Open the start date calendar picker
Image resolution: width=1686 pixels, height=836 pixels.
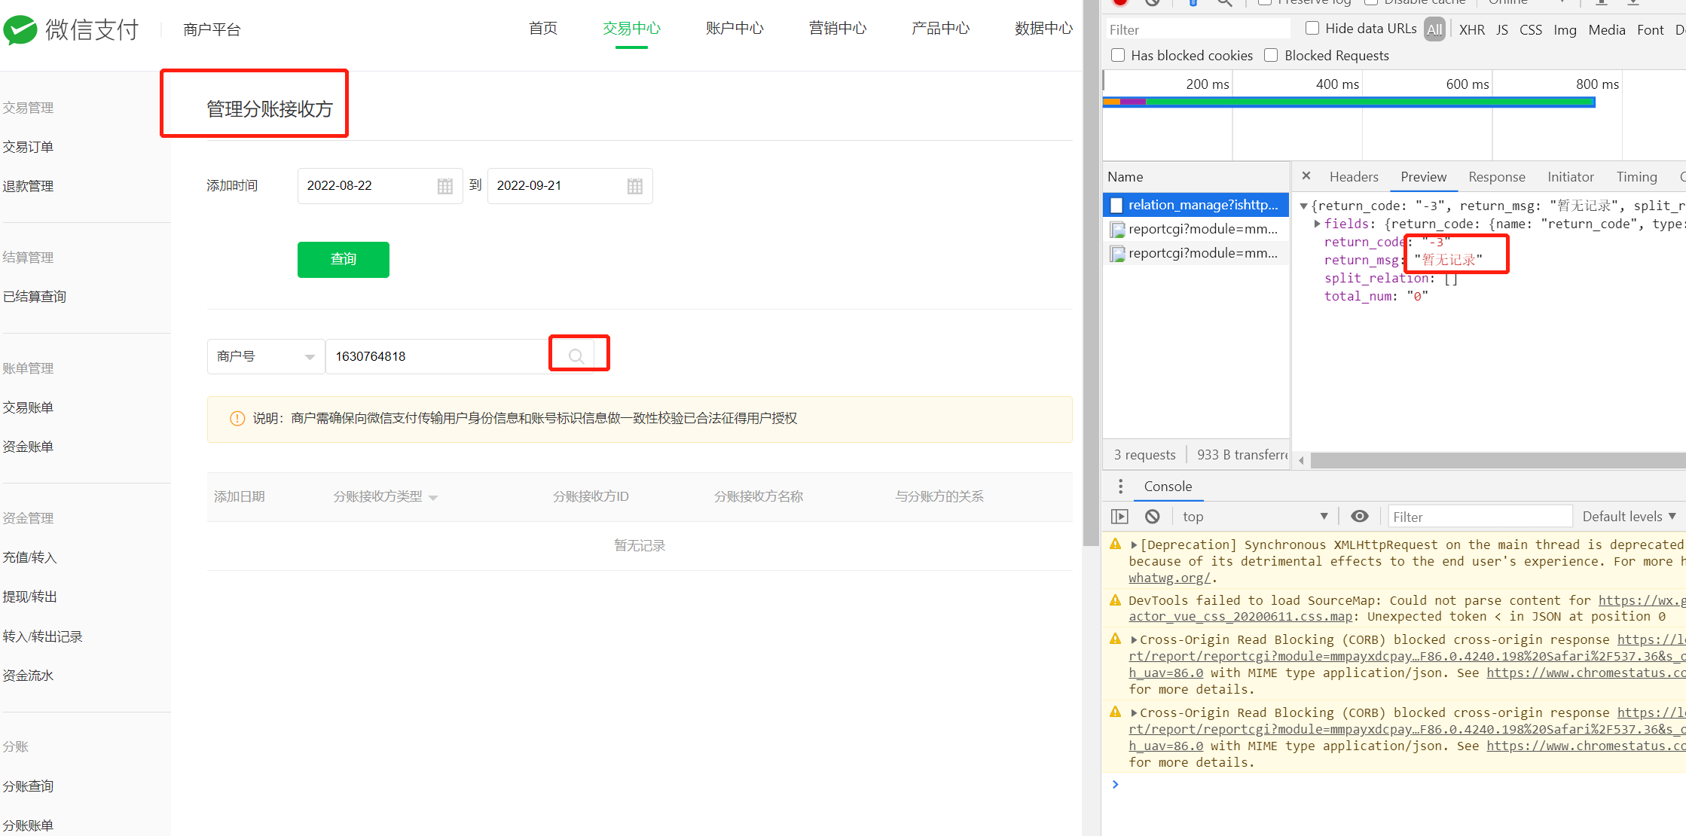coord(445,186)
